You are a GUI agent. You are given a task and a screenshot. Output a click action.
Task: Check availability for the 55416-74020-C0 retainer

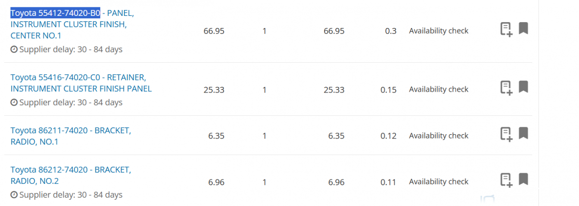click(439, 89)
